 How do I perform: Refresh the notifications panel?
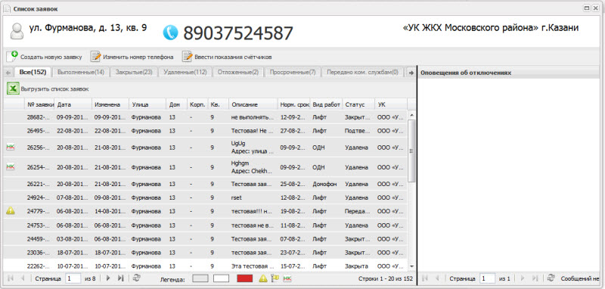pyautogui.click(x=551, y=278)
